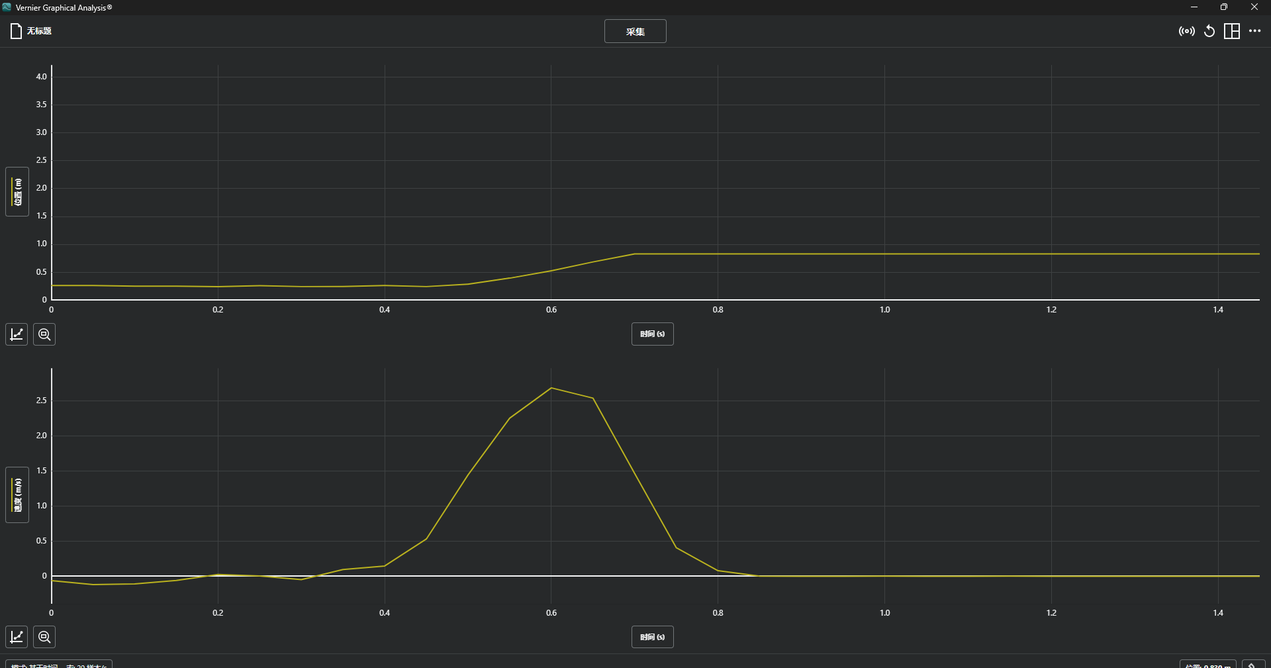
Task: Restore down the application window
Action: (1224, 7)
